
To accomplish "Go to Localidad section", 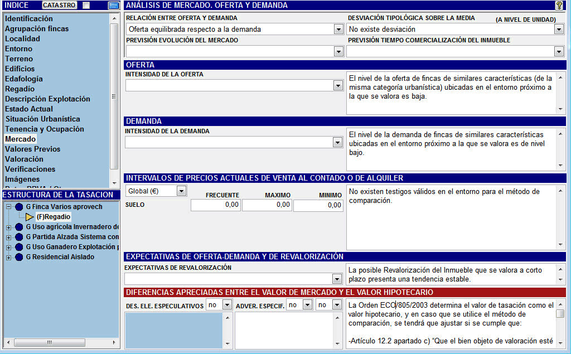I will 22,38.
